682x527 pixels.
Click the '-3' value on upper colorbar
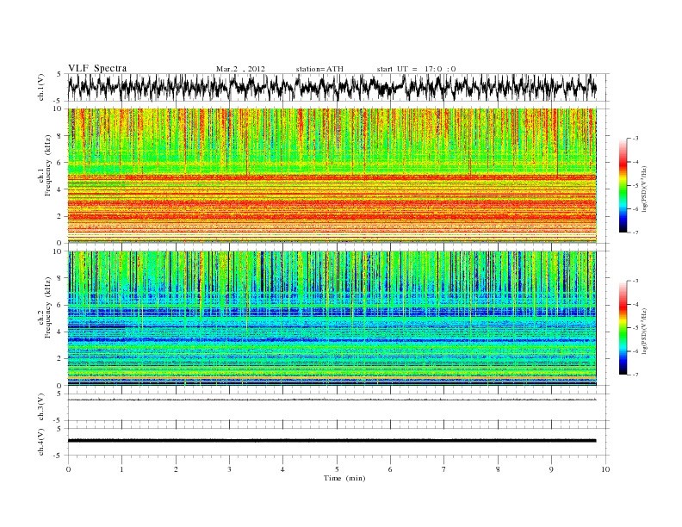(x=635, y=139)
